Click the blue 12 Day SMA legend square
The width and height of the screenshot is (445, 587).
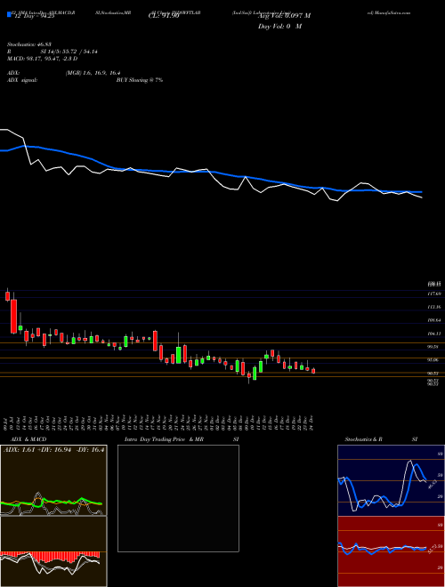tap(9, 14)
